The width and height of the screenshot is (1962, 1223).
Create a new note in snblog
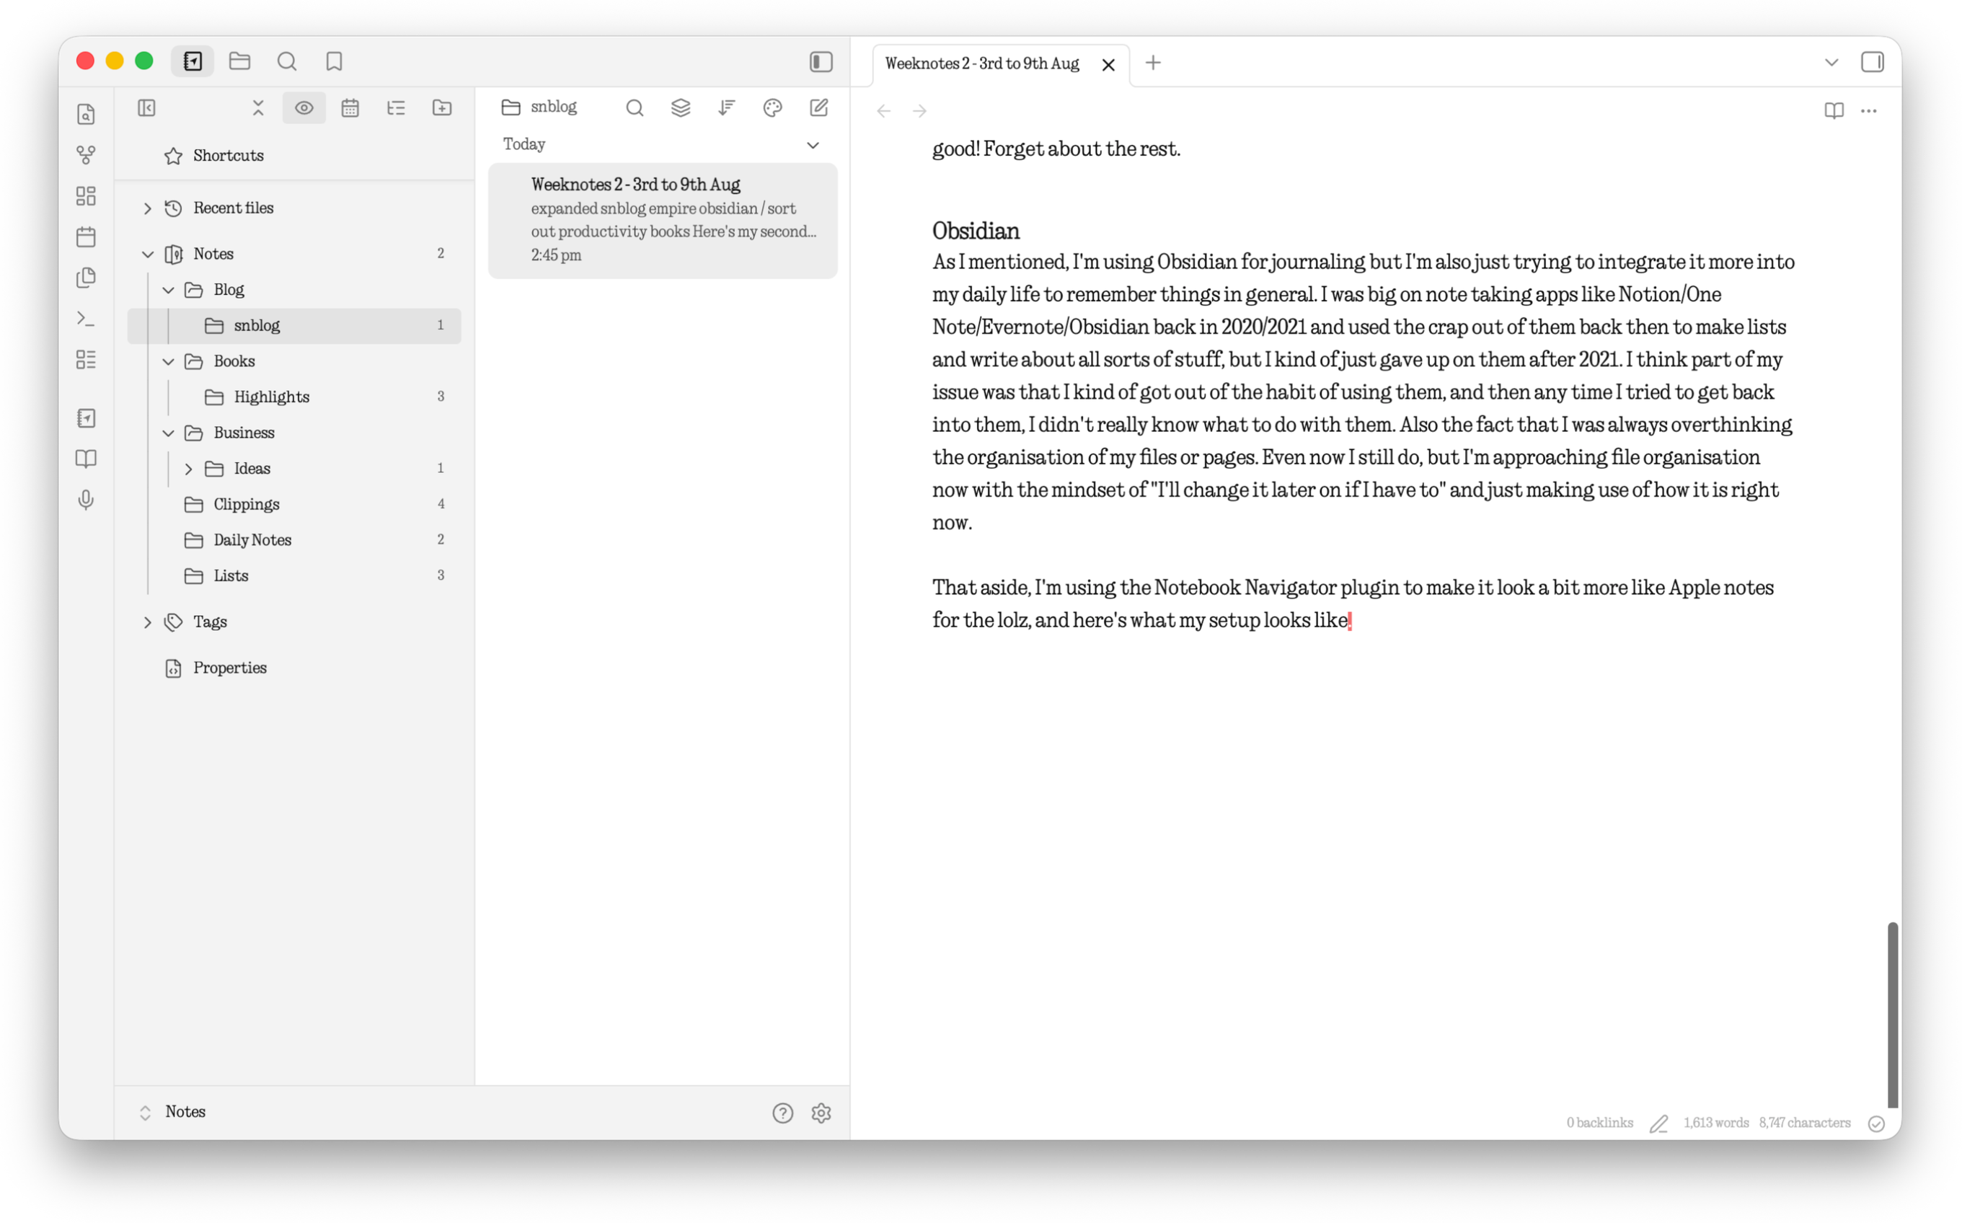click(819, 107)
